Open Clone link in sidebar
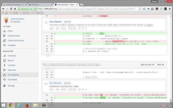This screenshot has width=173, height=108. click(x=10, y=31)
